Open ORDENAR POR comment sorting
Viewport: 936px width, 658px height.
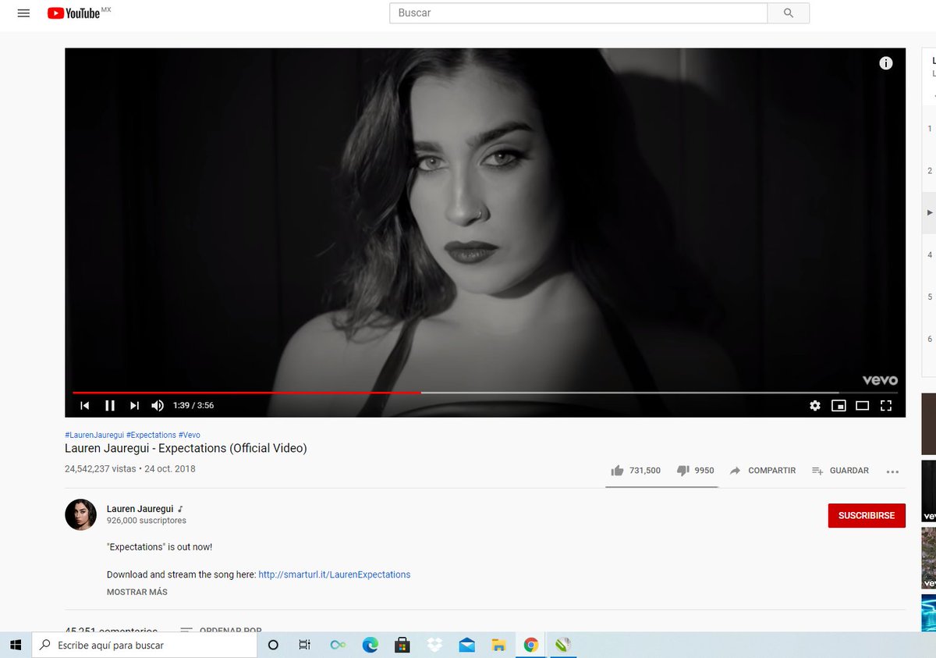221,629
